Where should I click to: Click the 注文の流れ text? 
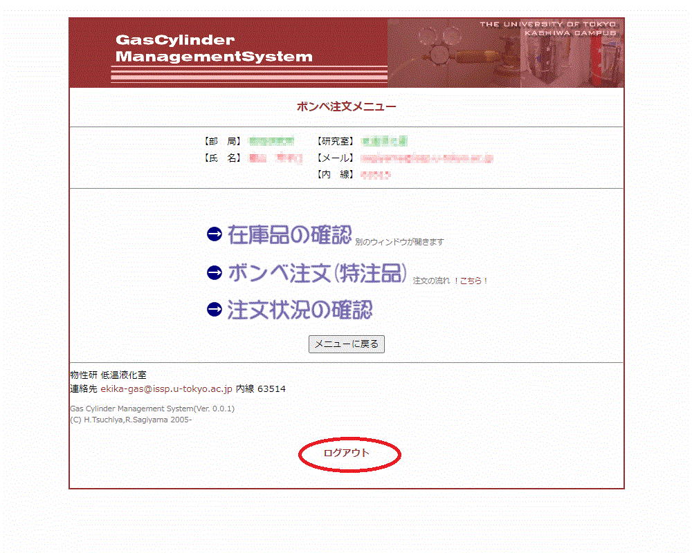click(x=431, y=281)
